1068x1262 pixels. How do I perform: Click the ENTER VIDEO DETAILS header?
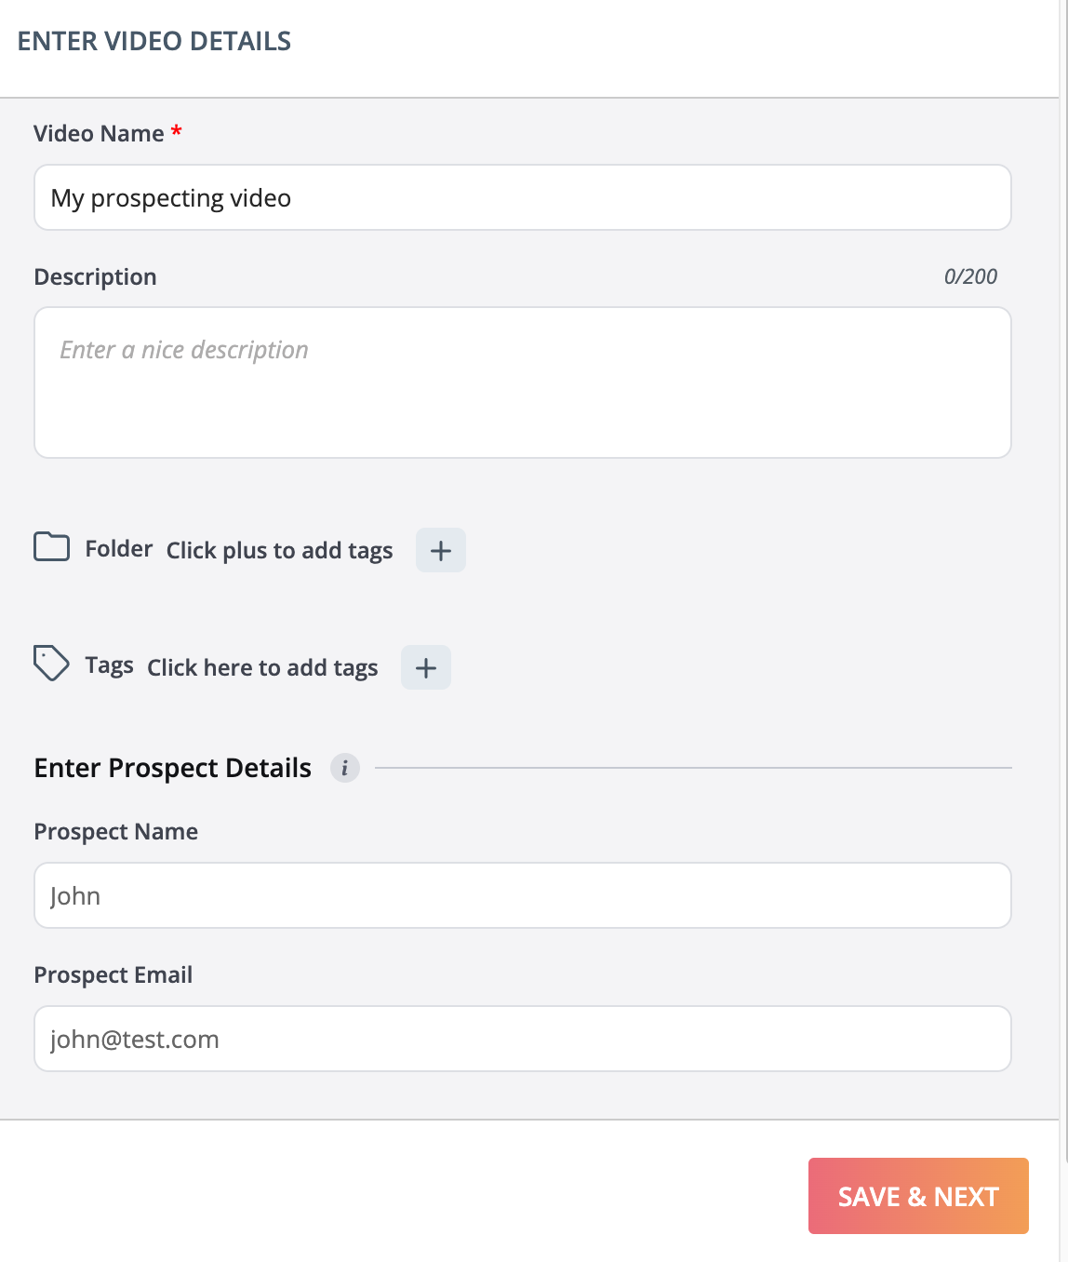tap(154, 41)
